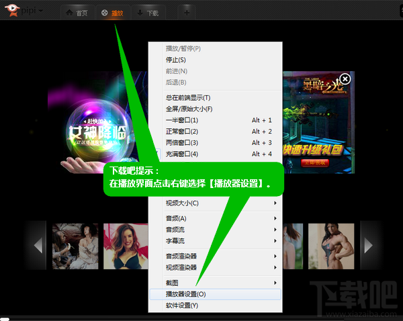Viewport: 403px width, 321px height.
Task: Select 停止(S) in context menu
Action: tap(215, 60)
